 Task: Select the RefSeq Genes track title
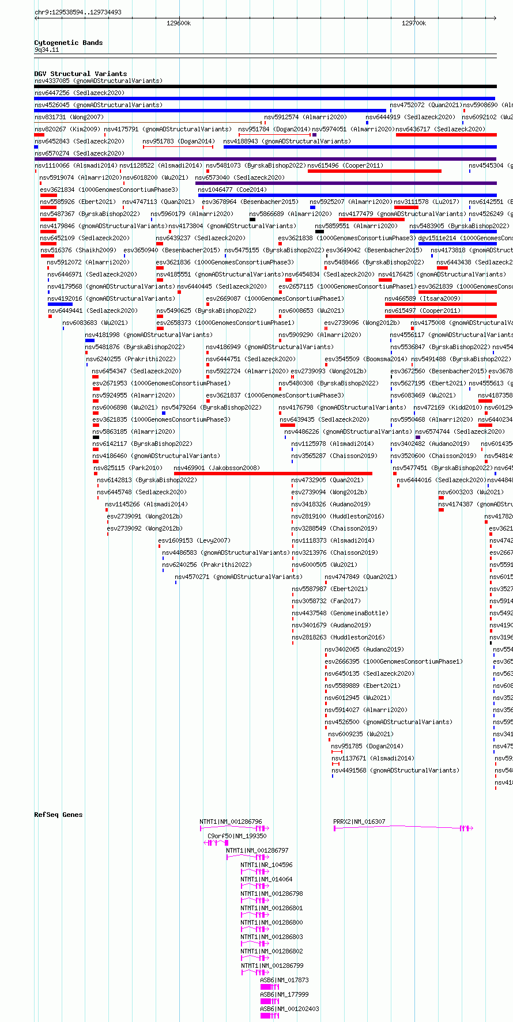[x=58, y=815]
